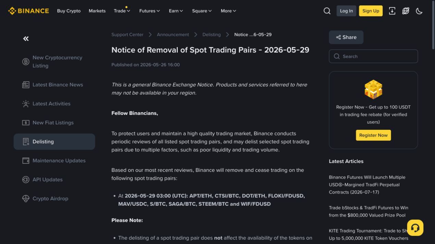Open the search magnifier icon in header
This screenshot has width=435, height=244.
coord(327,11)
